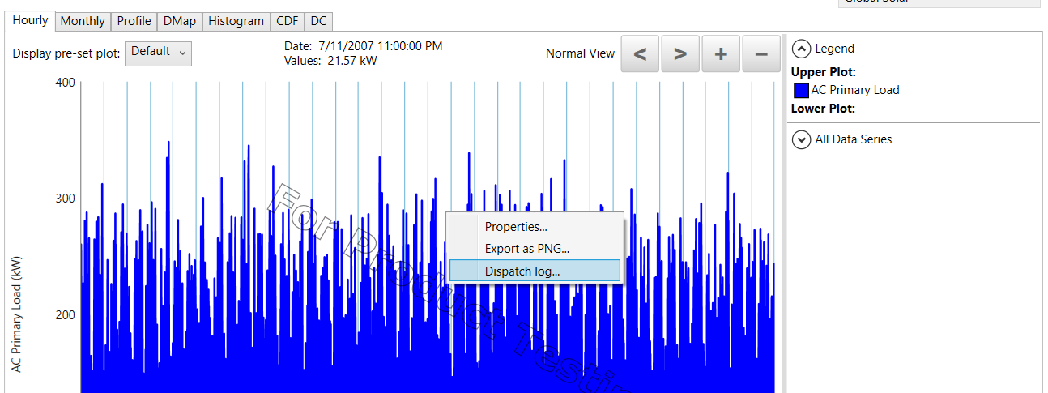The height and width of the screenshot is (393, 1048).
Task: Open the Histogram tab
Action: 236,21
